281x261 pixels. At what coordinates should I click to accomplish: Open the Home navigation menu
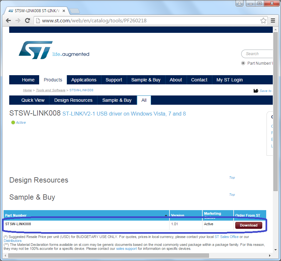pos(28,80)
